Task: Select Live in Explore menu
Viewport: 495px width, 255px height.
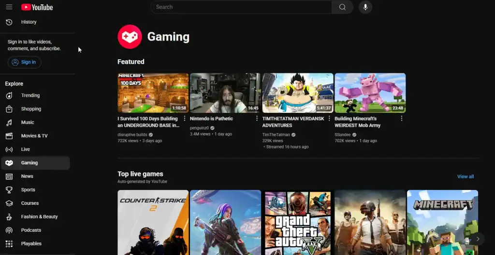Action: [x=35, y=149]
